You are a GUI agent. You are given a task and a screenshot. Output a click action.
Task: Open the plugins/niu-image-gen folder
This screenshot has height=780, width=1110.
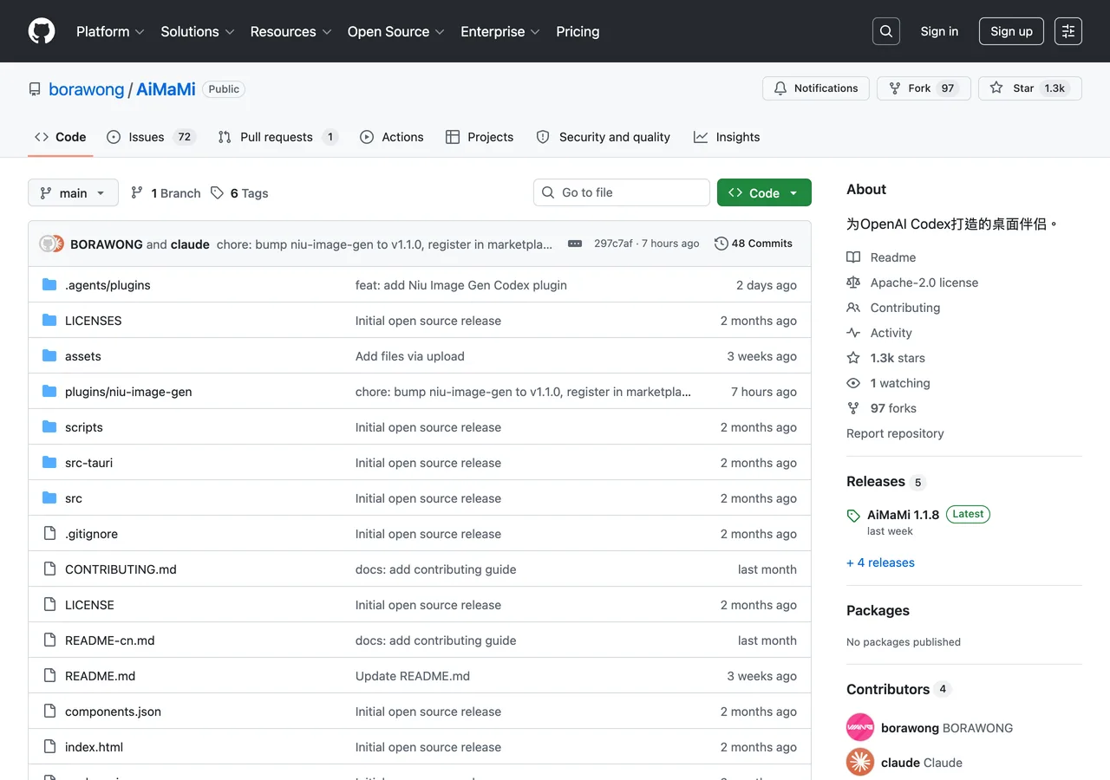[x=128, y=392]
